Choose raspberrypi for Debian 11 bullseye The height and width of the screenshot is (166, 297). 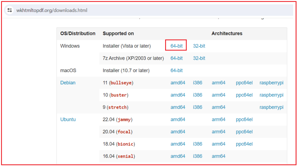pyautogui.click(x=271, y=83)
